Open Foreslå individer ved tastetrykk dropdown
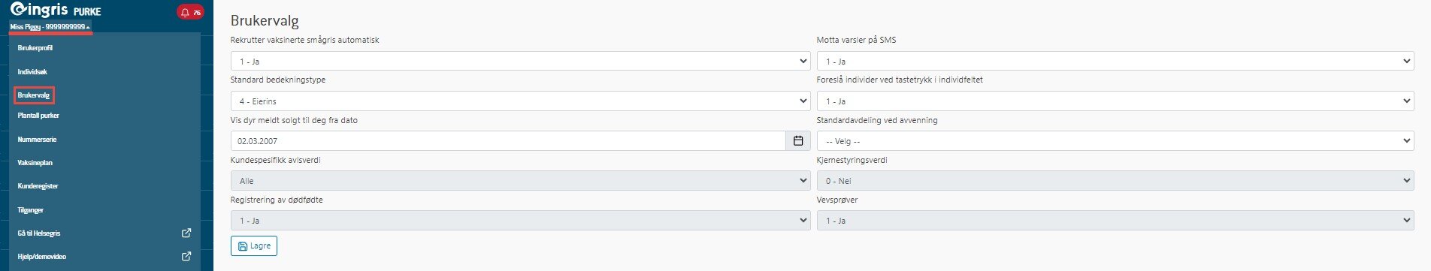The height and width of the screenshot is (271, 1431). (x=1115, y=101)
